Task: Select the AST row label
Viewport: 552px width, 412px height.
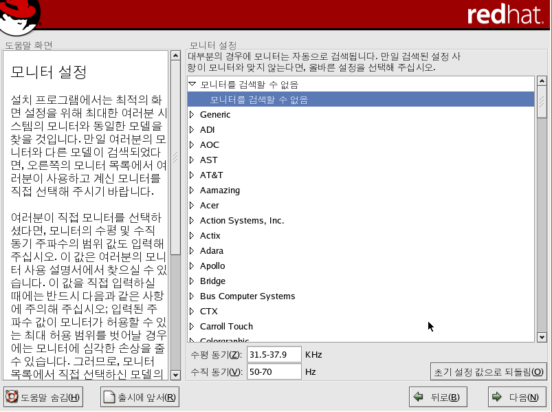Action: pyautogui.click(x=209, y=160)
